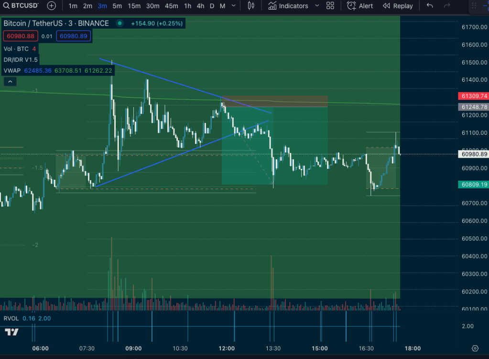Click the TradingView logo on chart

(11, 332)
